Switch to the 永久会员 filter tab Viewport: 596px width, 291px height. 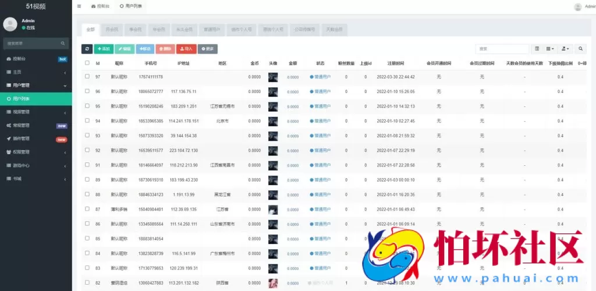185,29
